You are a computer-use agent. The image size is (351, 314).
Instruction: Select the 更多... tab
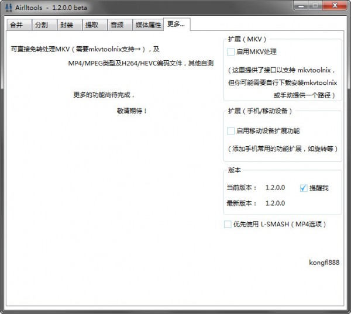click(x=176, y=24)
